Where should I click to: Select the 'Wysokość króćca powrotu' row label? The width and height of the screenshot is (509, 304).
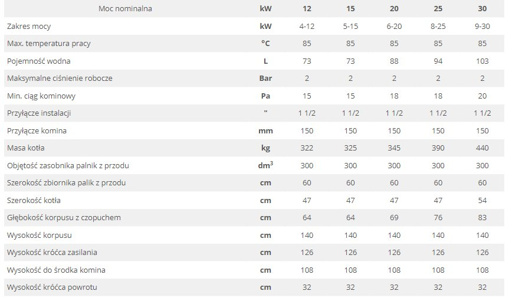52,287
